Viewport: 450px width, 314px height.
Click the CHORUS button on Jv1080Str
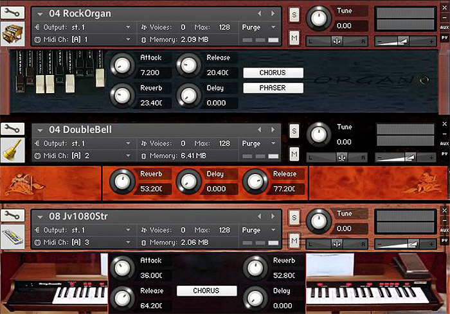(x=206, y=291)
